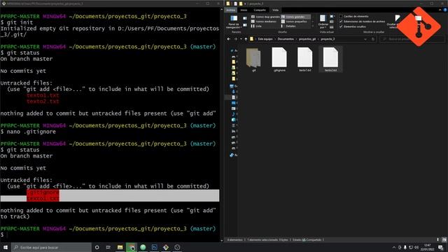Open Windows Start menu
This screenshot has width=448, height=252.
(x=6, y=247)
